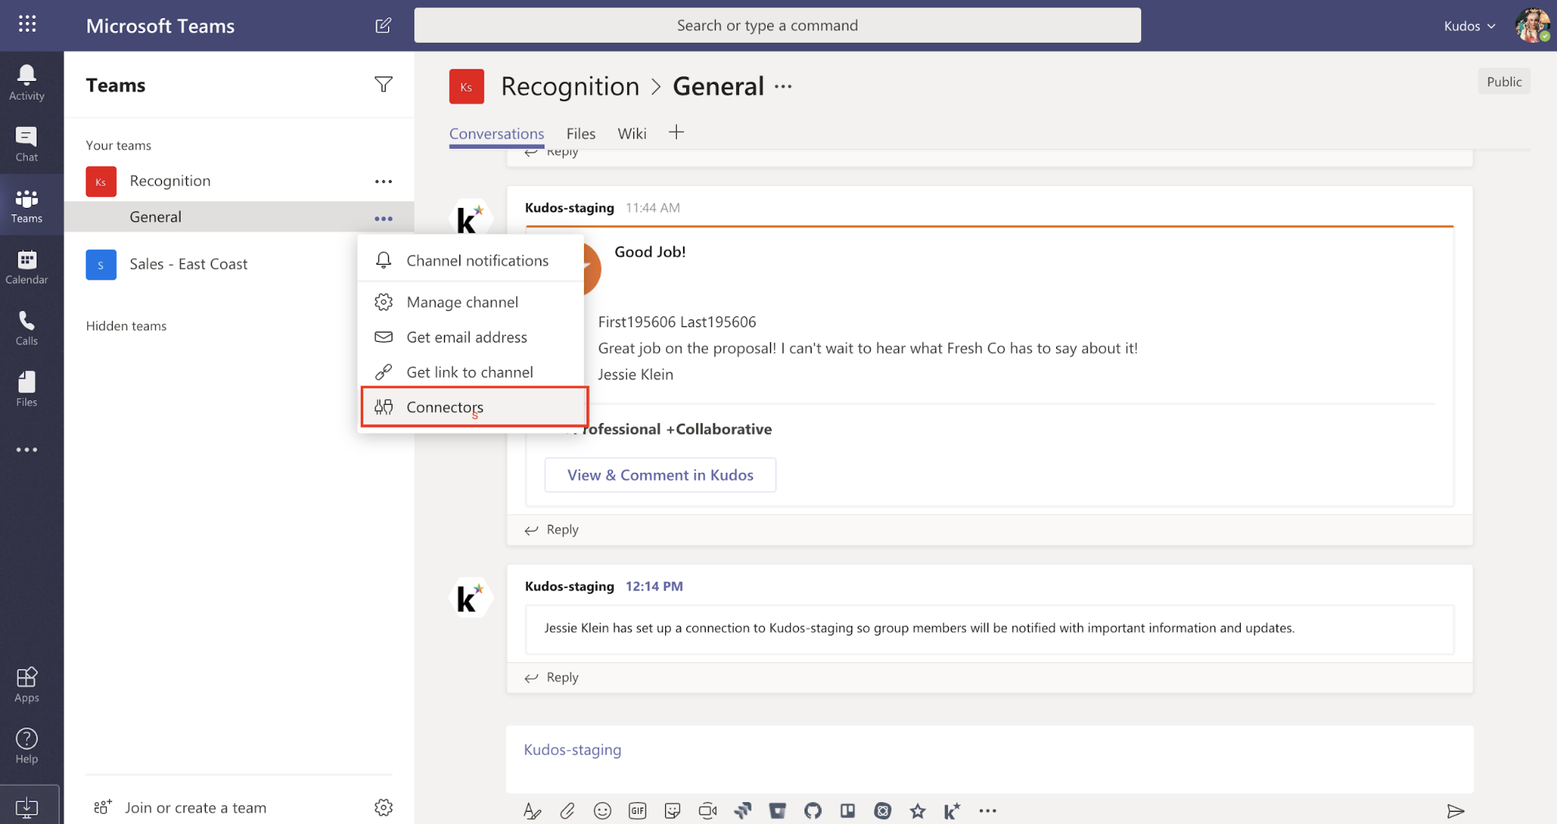The width and height of the screenshot is (1557, 824).
Task: Send the message
Action: [x=1455, y=811]
